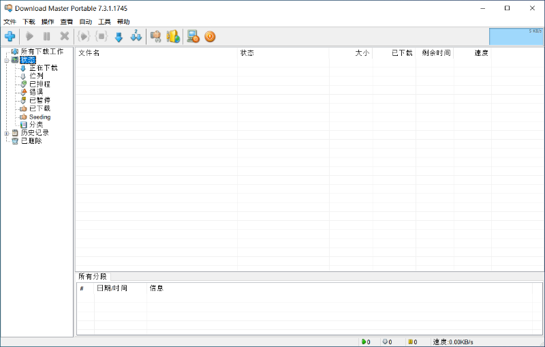
Task: Open settings via the tools wrench icon
Action: pyautogui.click(x=156, y=36)
